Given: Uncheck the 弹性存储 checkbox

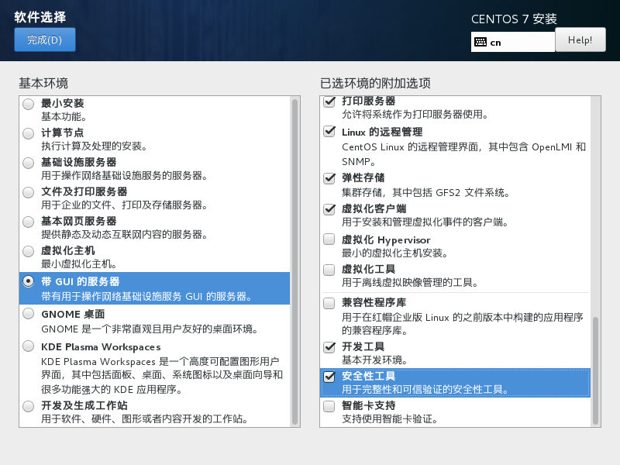Looking at the screenshot, I should pos(329,178).
